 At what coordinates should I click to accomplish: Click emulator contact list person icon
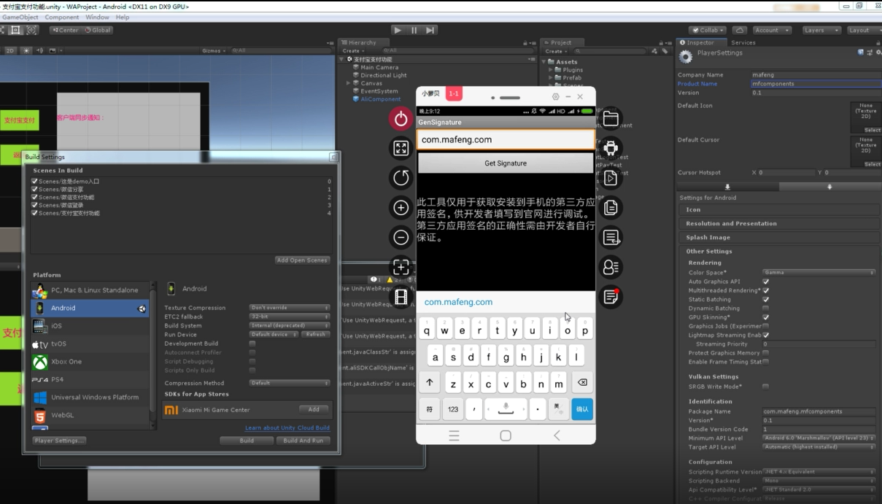click(x=611, y=267)
